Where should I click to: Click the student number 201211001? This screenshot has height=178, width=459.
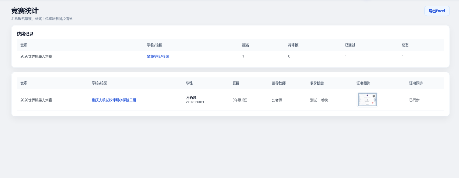(x=195, y=102)
